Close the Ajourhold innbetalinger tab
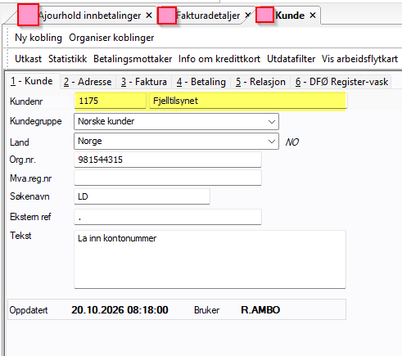Viewport: 402px width, 356px height. pos(149,16)
